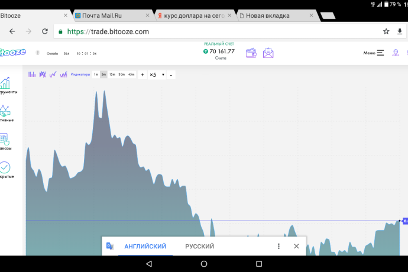Click the 10 : 01 : 04 clock
Viewport: 408px width, 272px height.
(x=87, y=53)
